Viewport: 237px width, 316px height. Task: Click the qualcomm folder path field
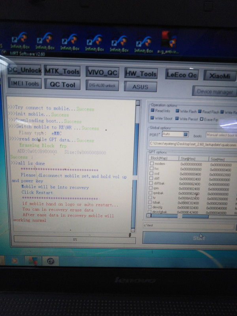pyautogui.click(x=193, y=145)
